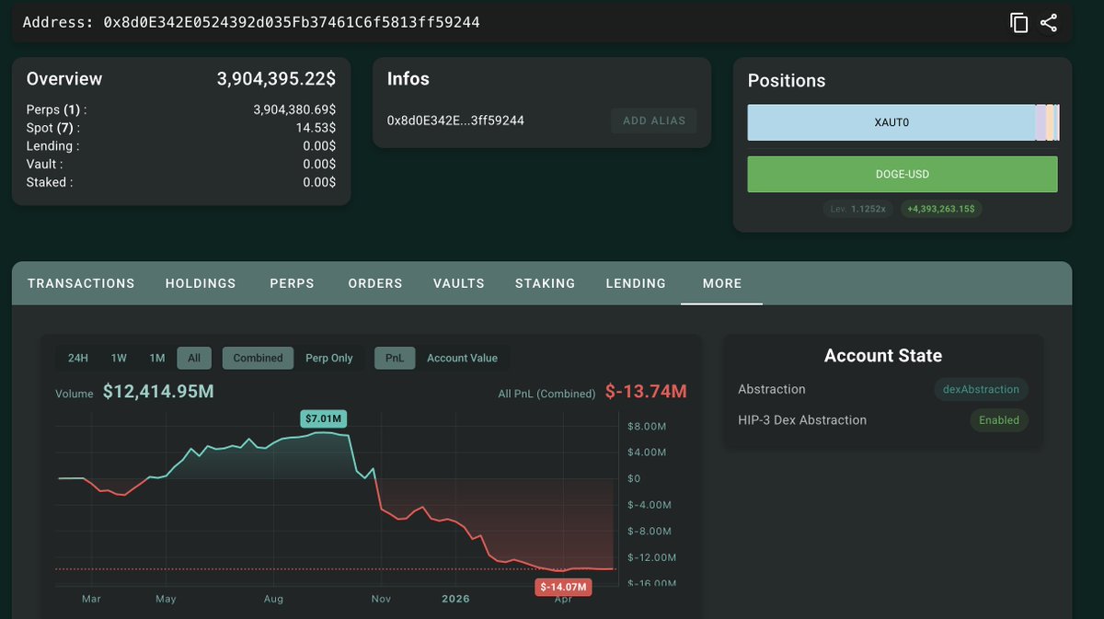The image size is (1104, 619).
Task: View the ORDERS tab
Action: 375,283
